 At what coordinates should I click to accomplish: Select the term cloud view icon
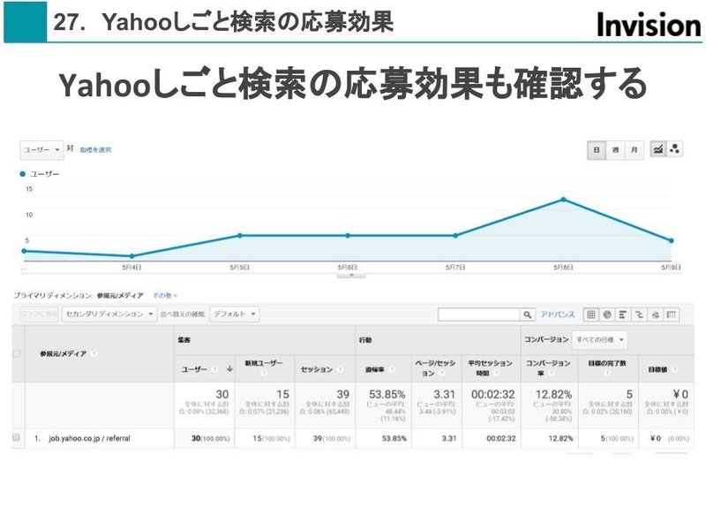(x=655, y=314)
